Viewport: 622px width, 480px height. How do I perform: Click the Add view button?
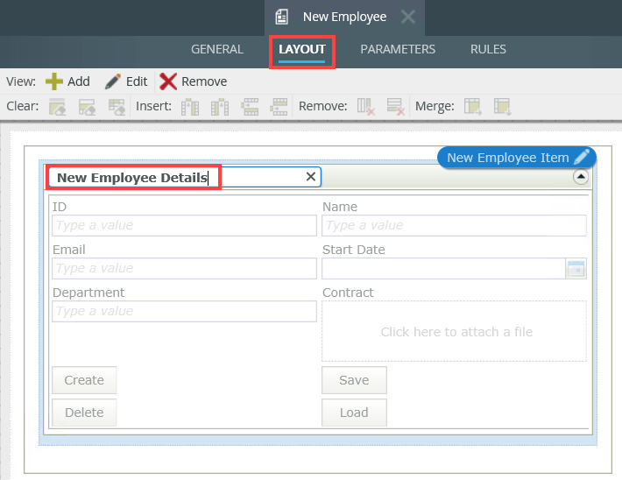(67, 81)
